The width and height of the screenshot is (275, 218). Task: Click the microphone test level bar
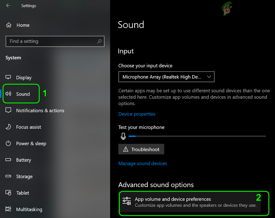(x=197, y=136)
